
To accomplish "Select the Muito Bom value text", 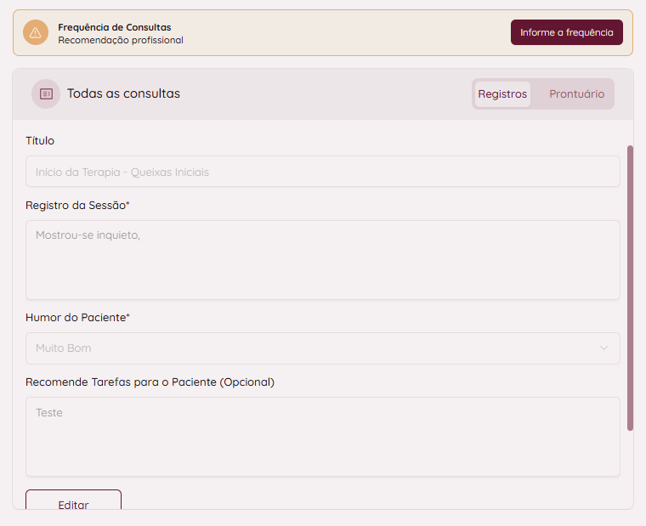I will pos(64,348).
